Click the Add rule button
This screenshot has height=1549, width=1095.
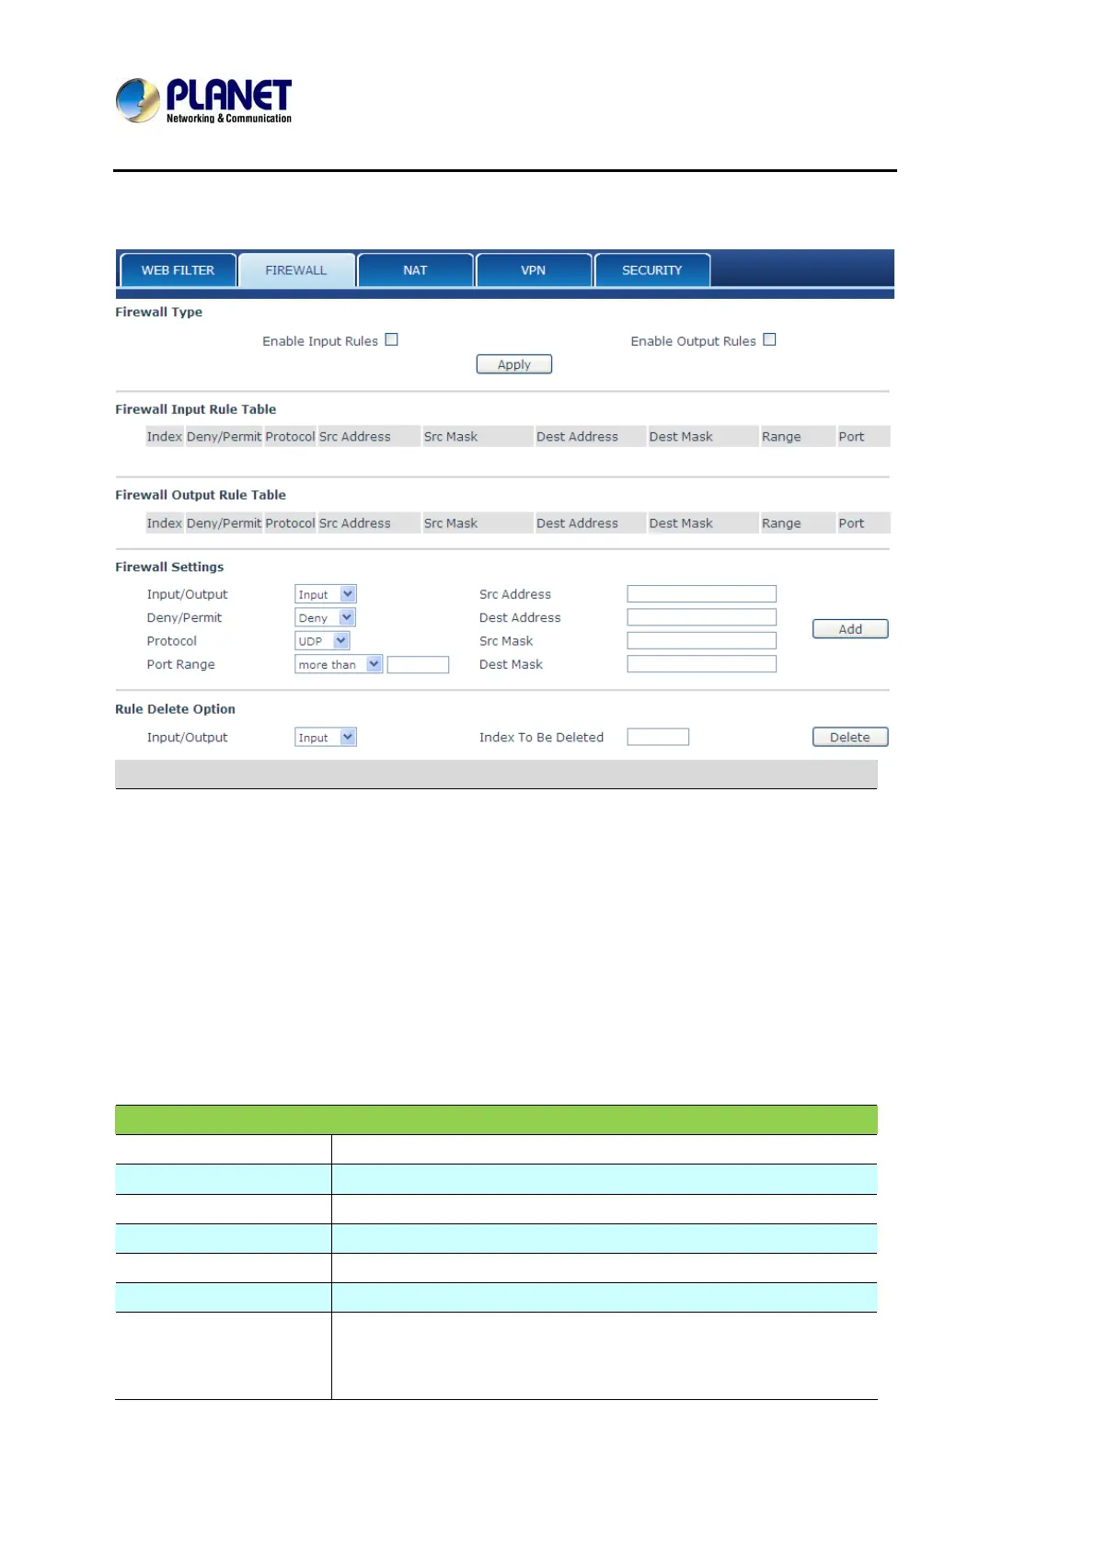(850, 629)
